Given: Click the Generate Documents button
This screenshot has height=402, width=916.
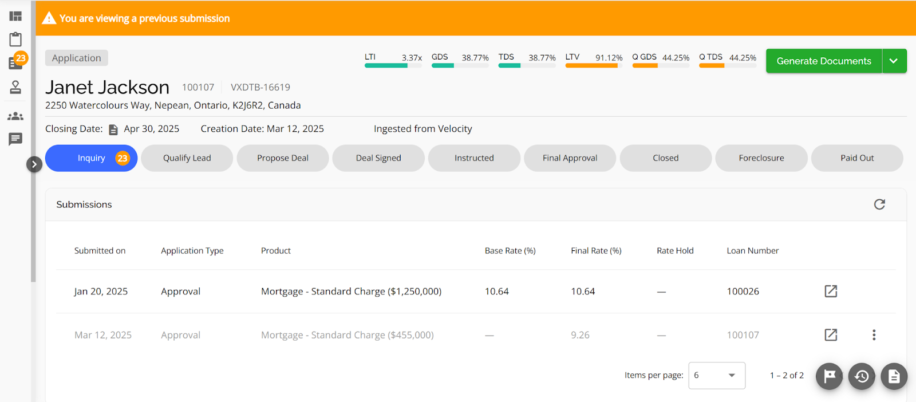Looking at the screenshot, I should (x=823, y=61).
